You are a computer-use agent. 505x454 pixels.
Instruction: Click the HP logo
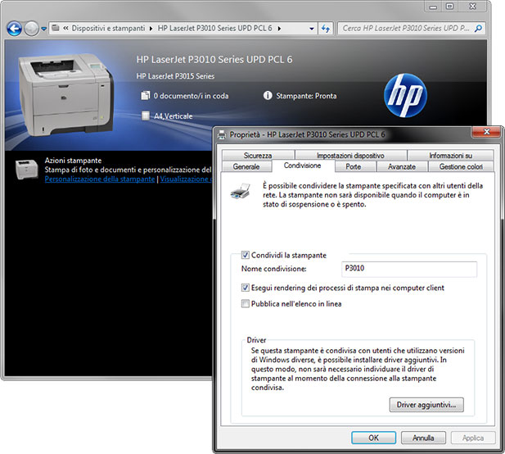click(405, 95)
